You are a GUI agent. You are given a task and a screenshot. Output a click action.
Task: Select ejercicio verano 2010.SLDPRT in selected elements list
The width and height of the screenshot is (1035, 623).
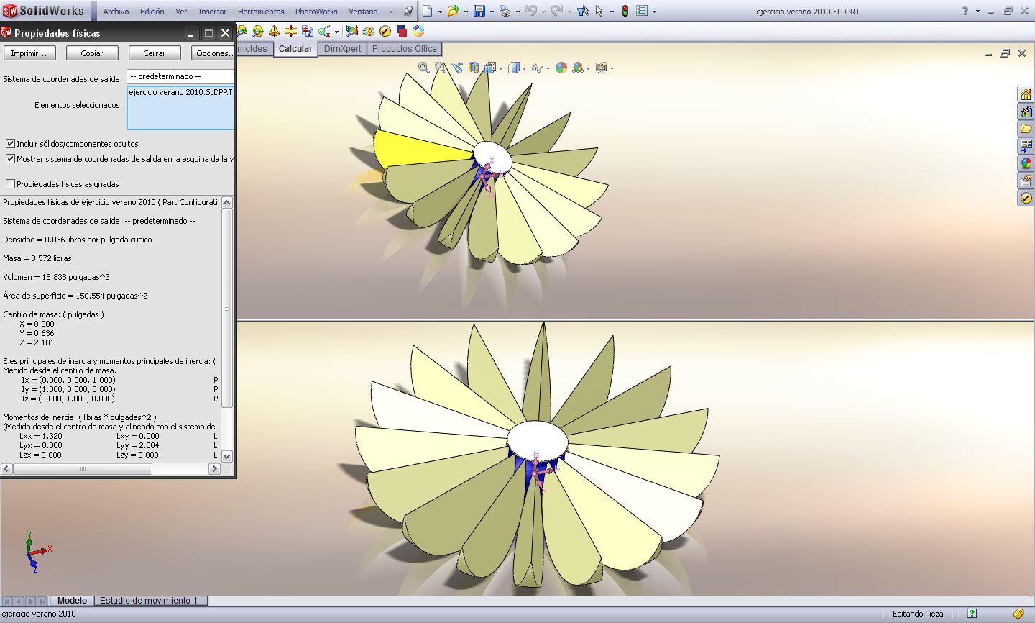180,92
